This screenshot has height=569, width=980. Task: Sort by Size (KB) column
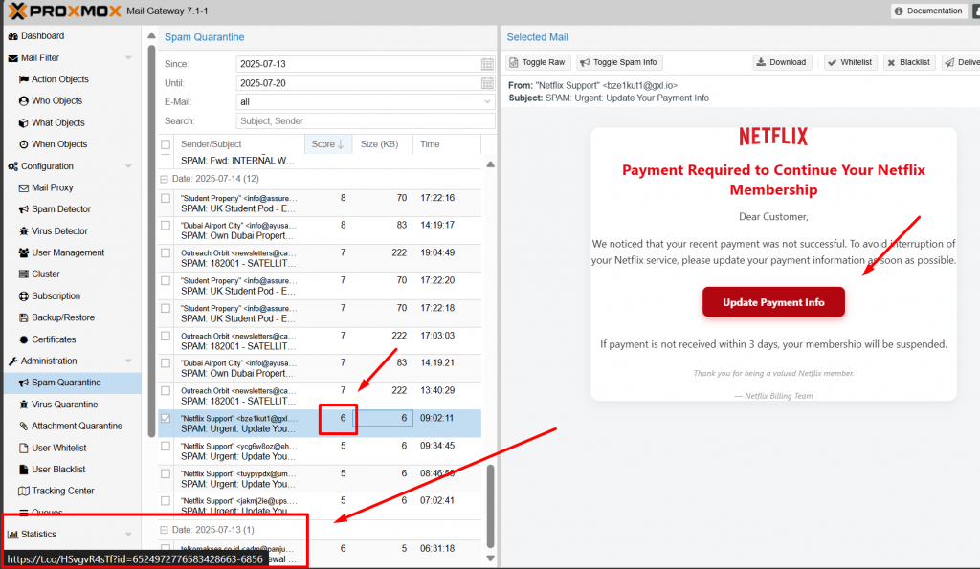pyautogui.click(x=383, y=144)
